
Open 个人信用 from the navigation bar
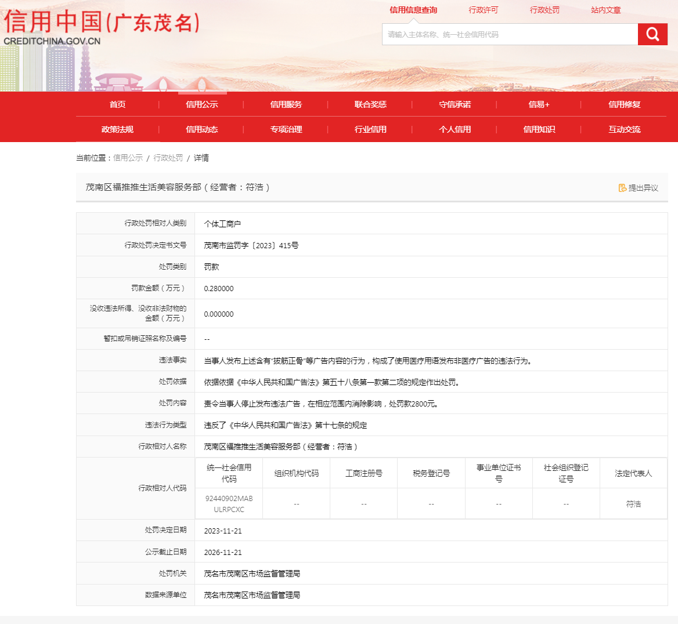pyautogui.click(x=455, y=129)
